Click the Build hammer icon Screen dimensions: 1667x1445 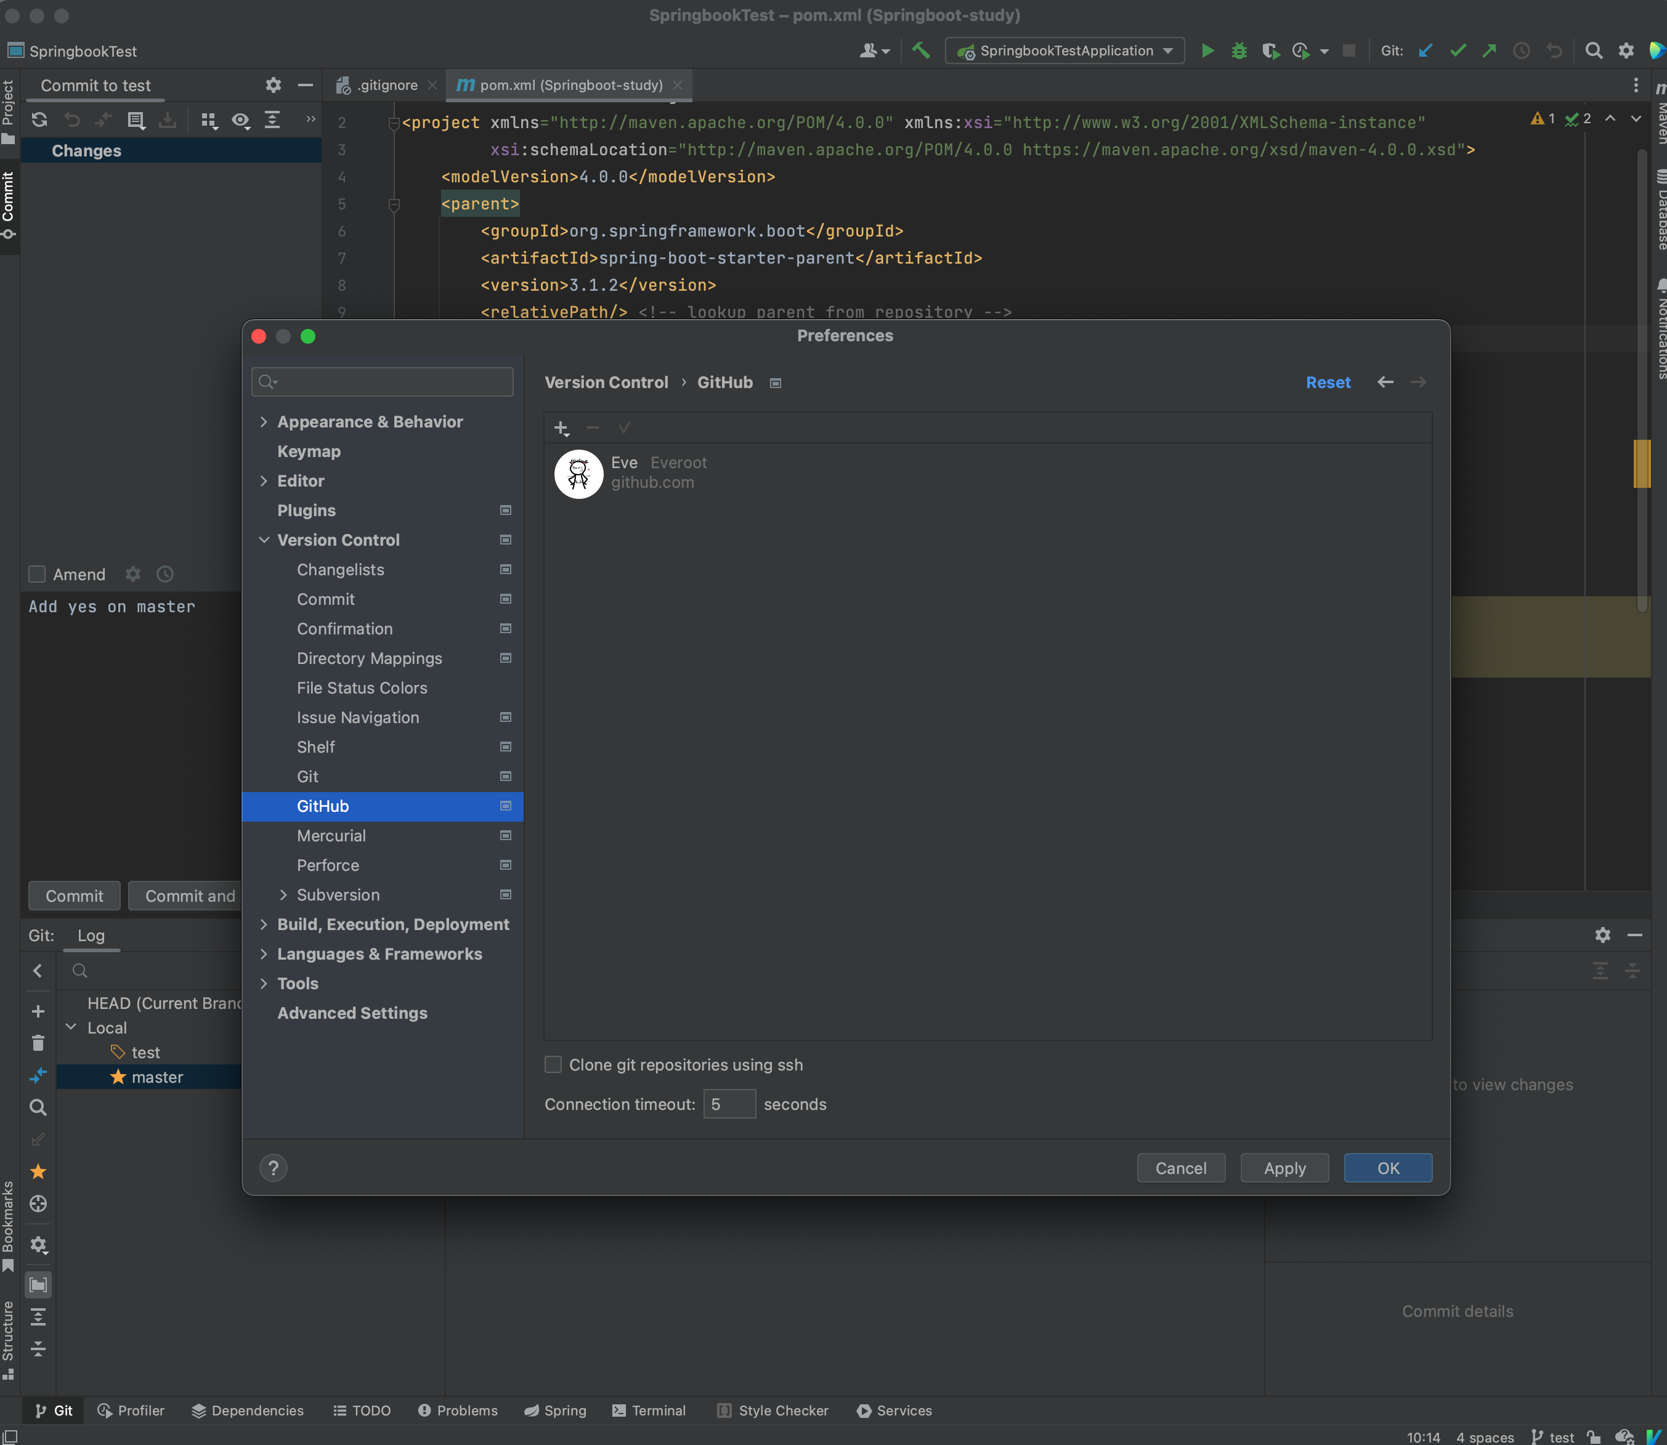point(920,51)
